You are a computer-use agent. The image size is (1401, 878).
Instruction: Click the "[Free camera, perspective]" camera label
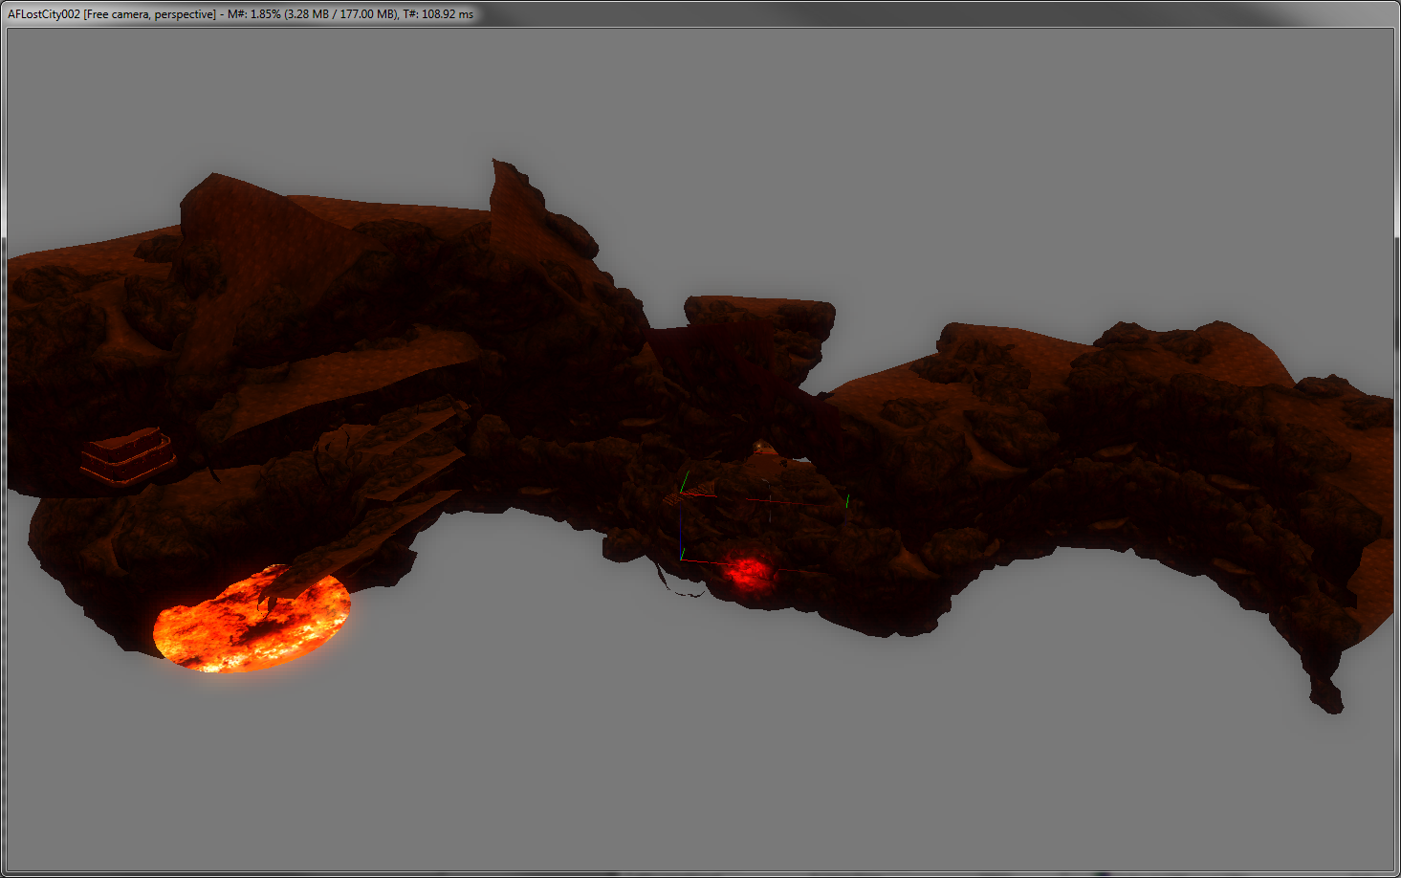(x=150, y=14)
